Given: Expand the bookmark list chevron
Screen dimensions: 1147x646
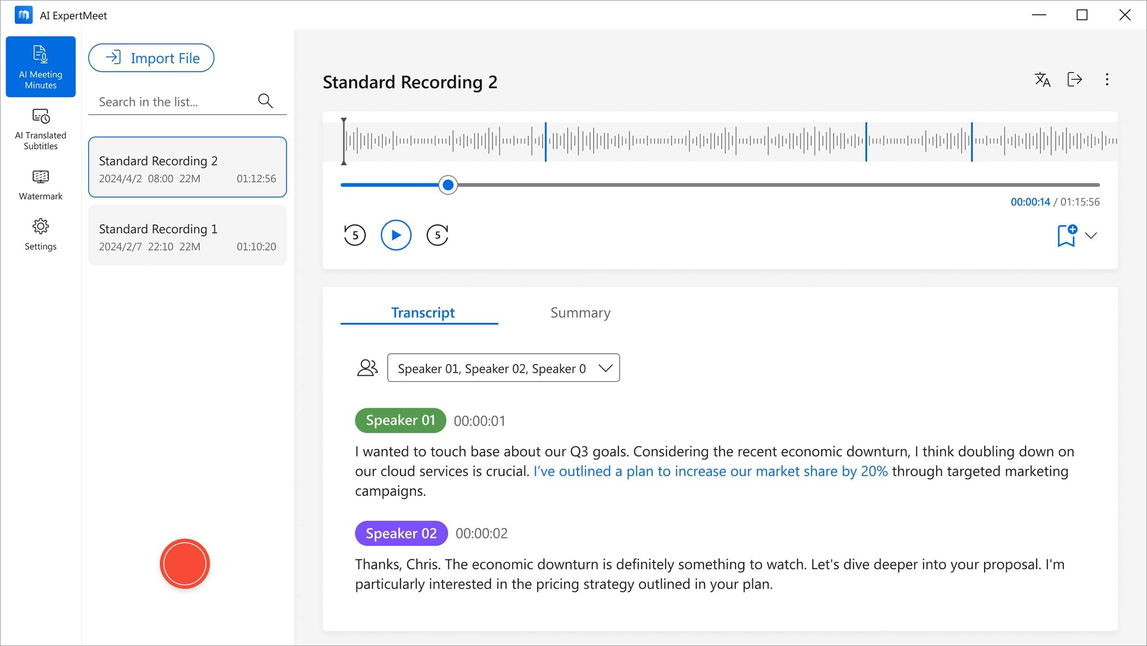Looking at the screenshot, I should pos(1091,236).
